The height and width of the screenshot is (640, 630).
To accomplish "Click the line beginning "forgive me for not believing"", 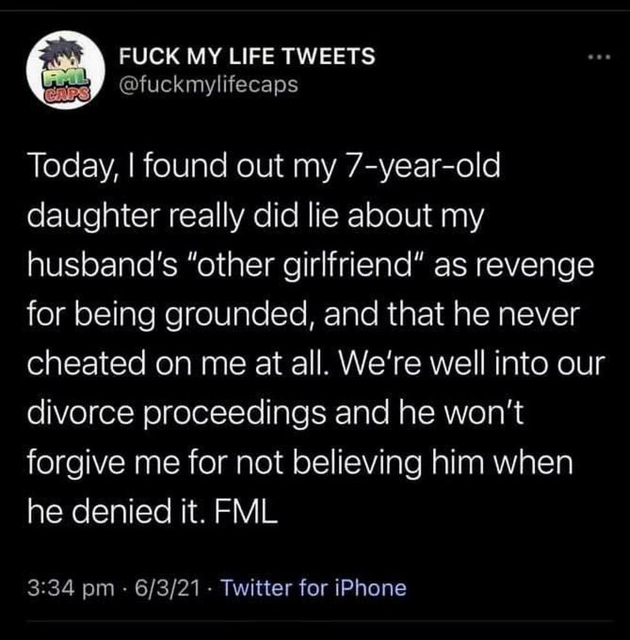I will 300,463.
